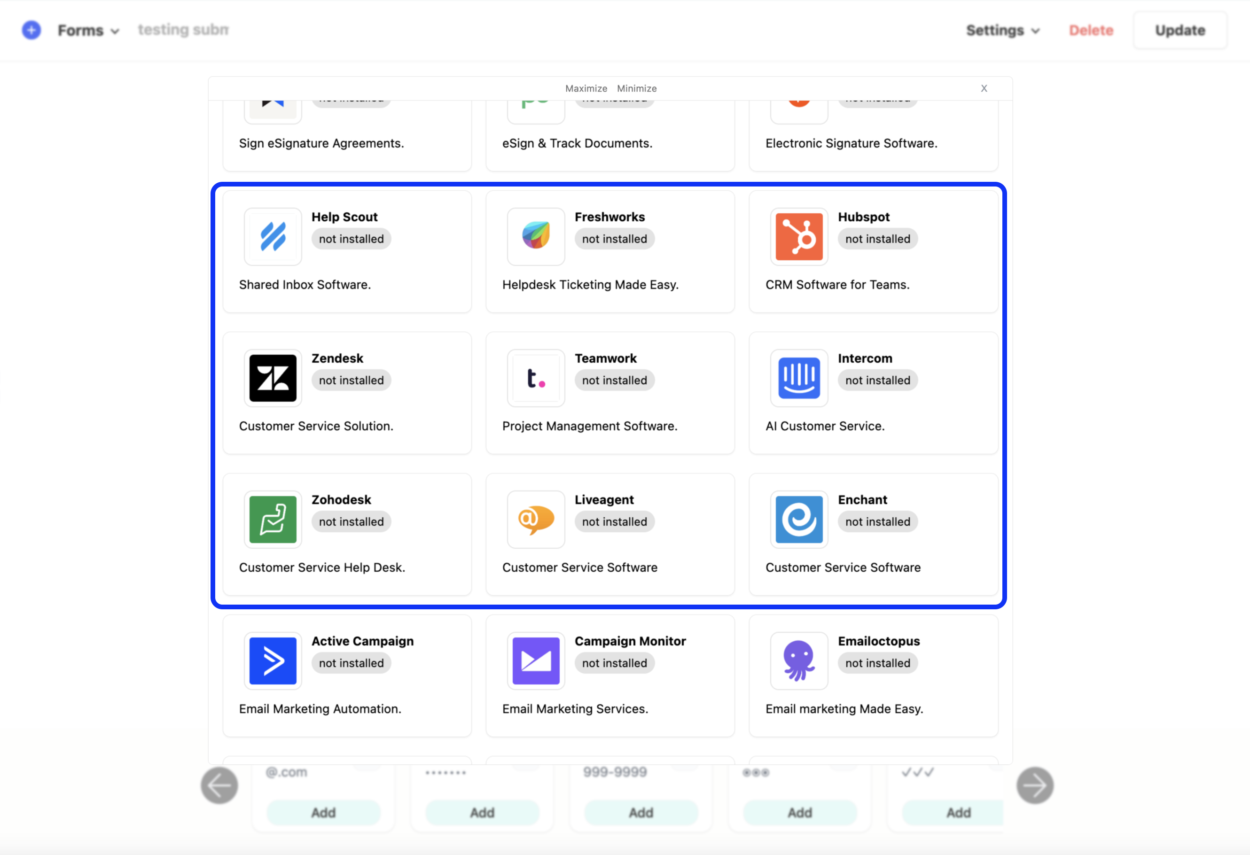
Task: Click the 'Emailoctopus' title text
Action: [x=879, y=641]
